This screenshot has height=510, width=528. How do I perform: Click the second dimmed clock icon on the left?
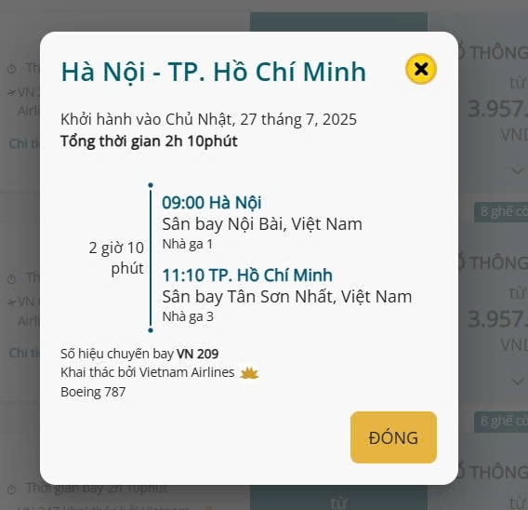pos(12,279)
